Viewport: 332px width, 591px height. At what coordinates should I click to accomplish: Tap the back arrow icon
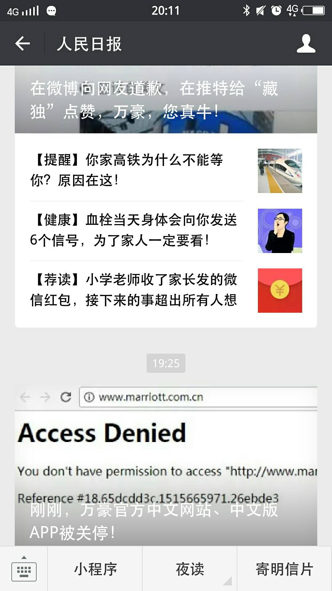pos(22,43)
